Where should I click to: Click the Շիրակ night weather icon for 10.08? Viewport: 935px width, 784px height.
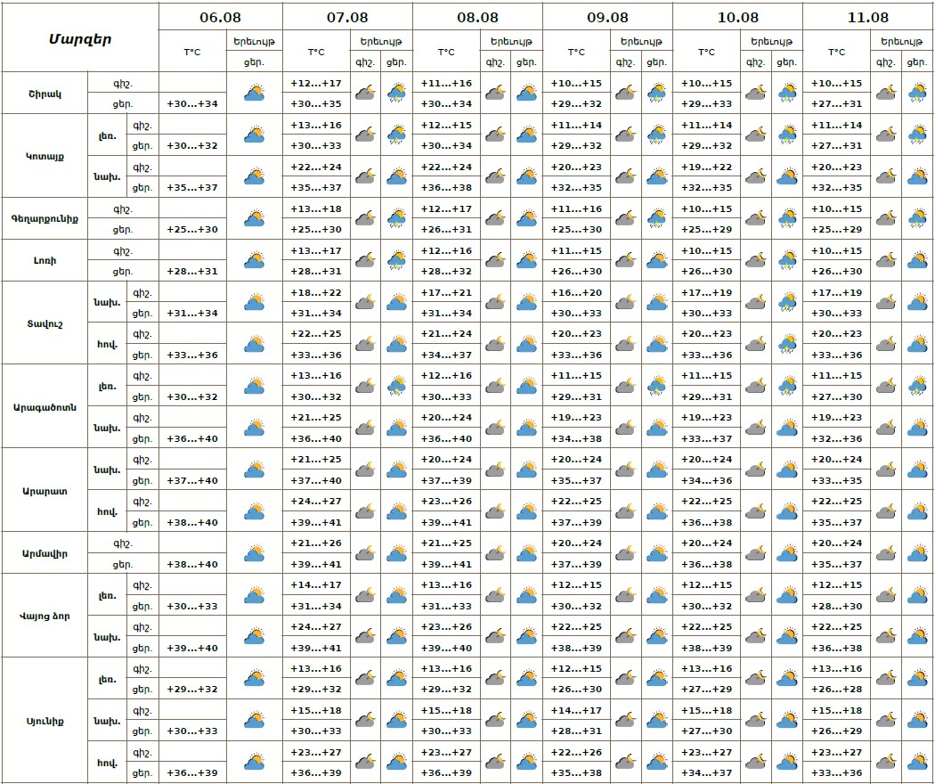point(755,93)
